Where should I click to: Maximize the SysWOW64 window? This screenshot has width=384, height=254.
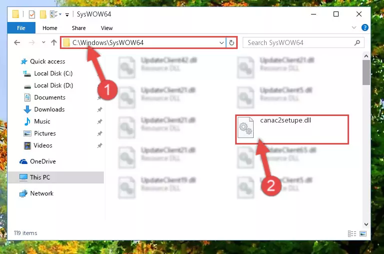336,14
